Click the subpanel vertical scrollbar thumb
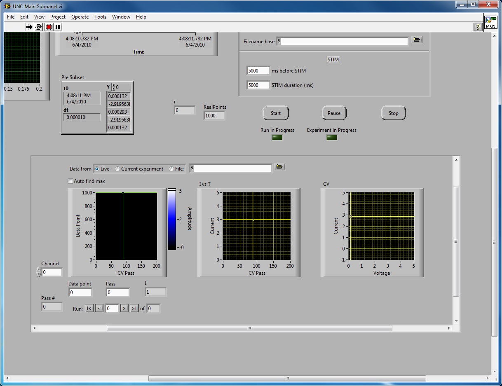The width and height of the screenshot is (502, 386). click(456, 241)
